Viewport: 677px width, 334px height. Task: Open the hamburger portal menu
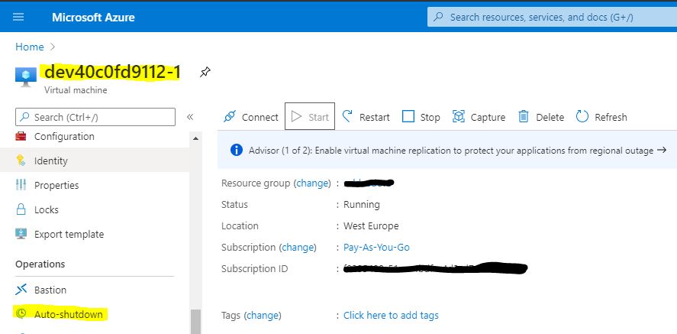(x=18, y=18)
